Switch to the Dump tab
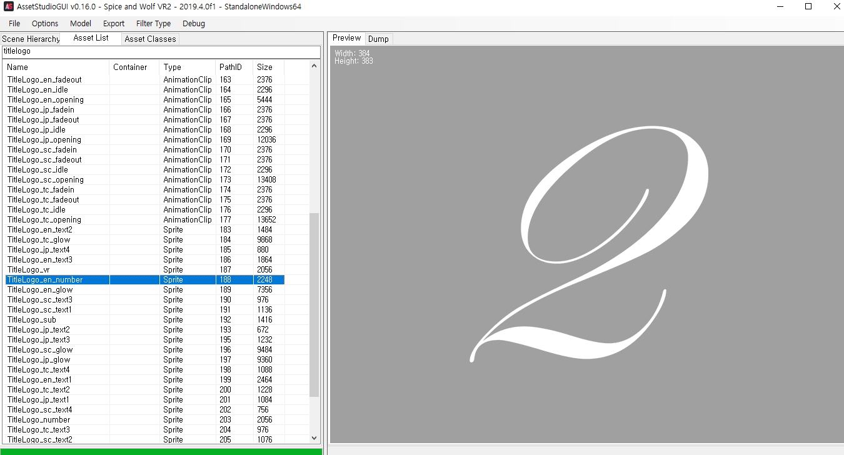844x455 pixels. tap(378, 39)
